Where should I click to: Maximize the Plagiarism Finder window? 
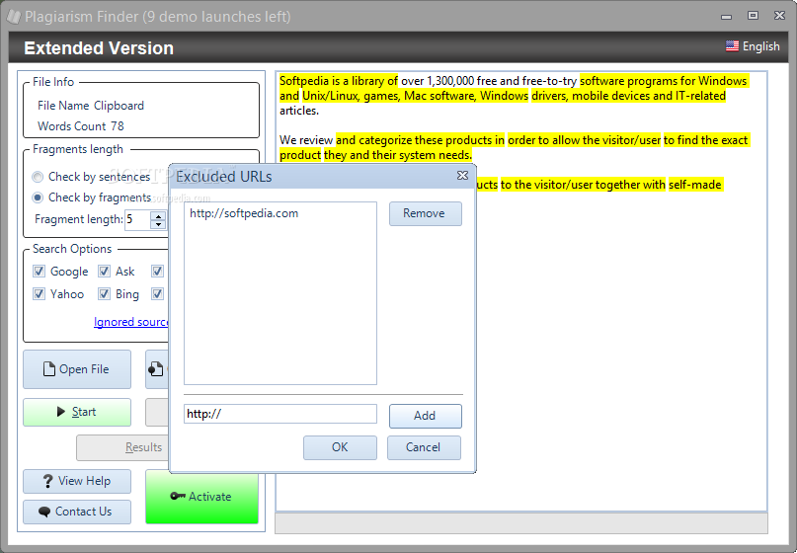tap(753, 16)
